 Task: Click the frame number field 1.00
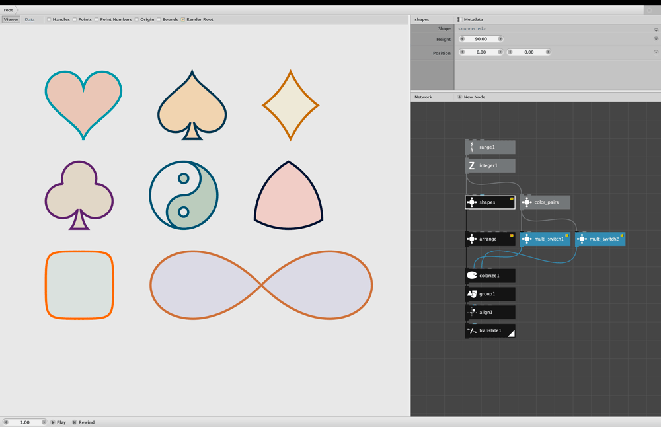pos(25,422)
